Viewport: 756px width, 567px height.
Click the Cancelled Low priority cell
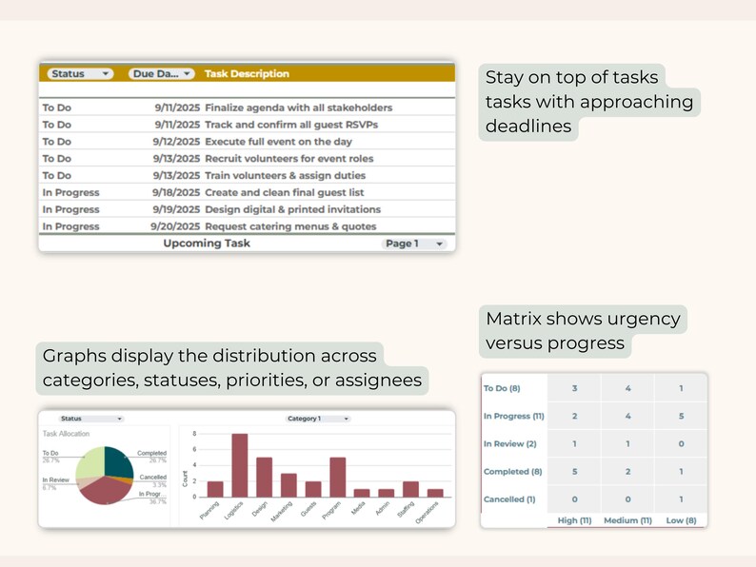tap(682, 499)
